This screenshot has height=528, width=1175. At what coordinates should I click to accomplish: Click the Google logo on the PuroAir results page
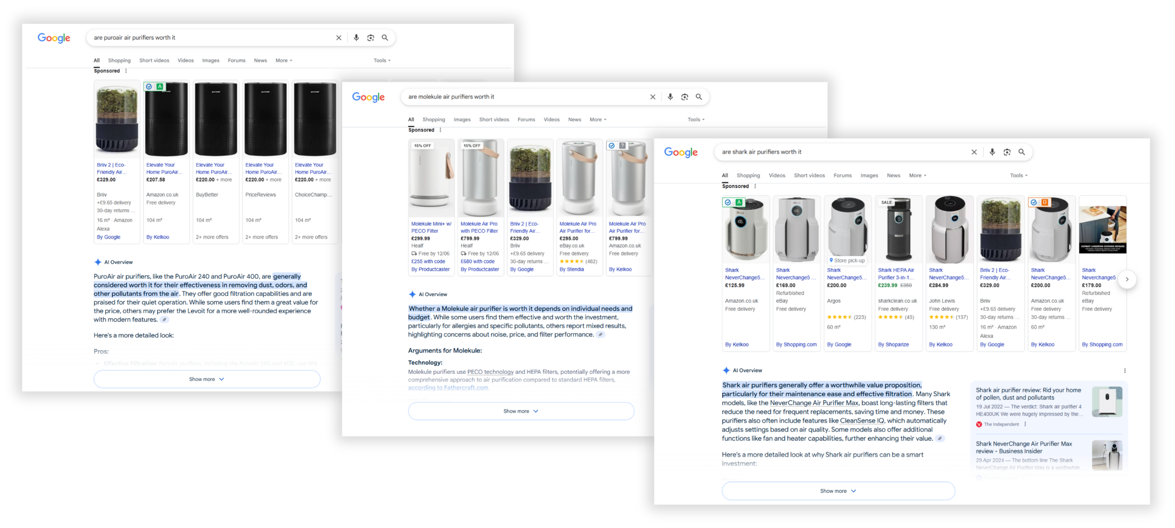click(x=53, y=38)
